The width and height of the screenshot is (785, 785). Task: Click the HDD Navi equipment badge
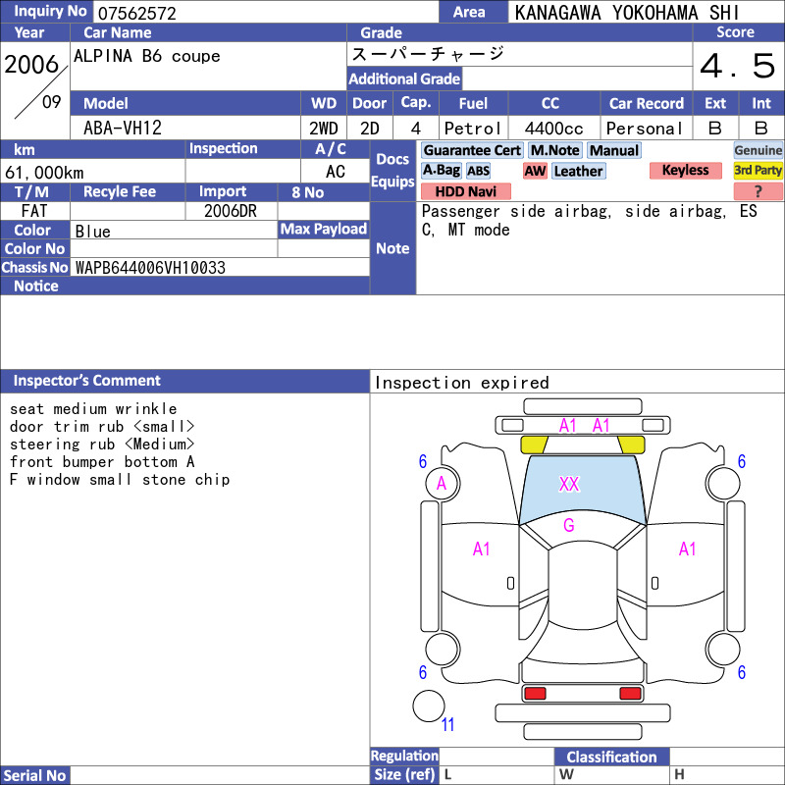tap(465, 191)
